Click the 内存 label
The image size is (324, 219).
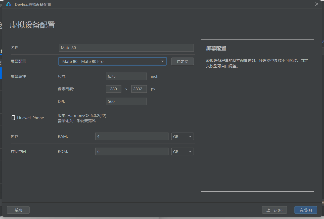[15, 137]
